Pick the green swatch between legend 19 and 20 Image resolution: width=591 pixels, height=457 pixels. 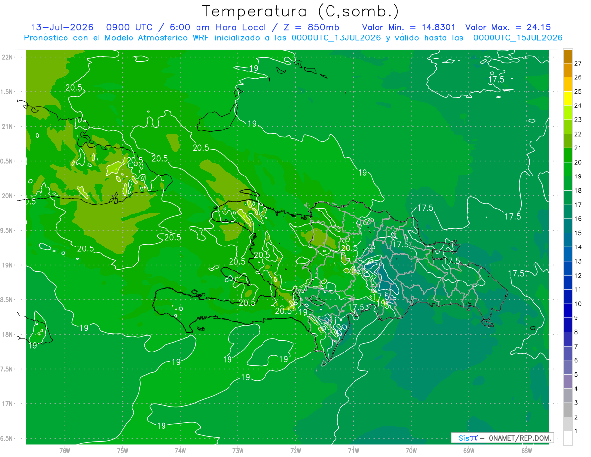568,169
